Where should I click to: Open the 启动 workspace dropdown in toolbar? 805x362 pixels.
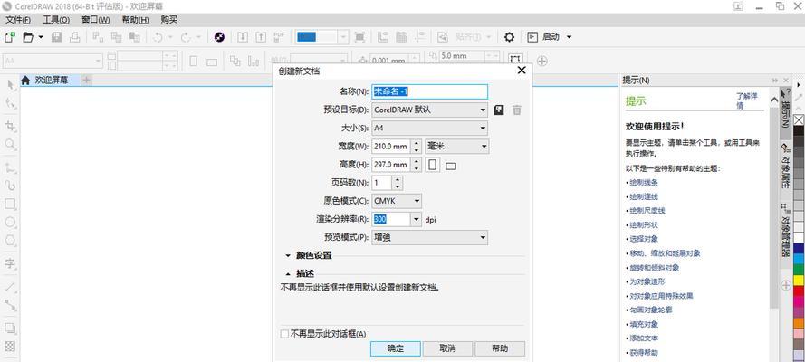click(550, 37)
